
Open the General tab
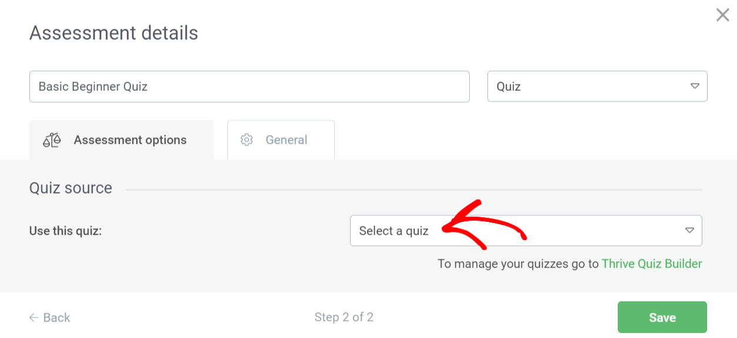[x=281, y=140]
